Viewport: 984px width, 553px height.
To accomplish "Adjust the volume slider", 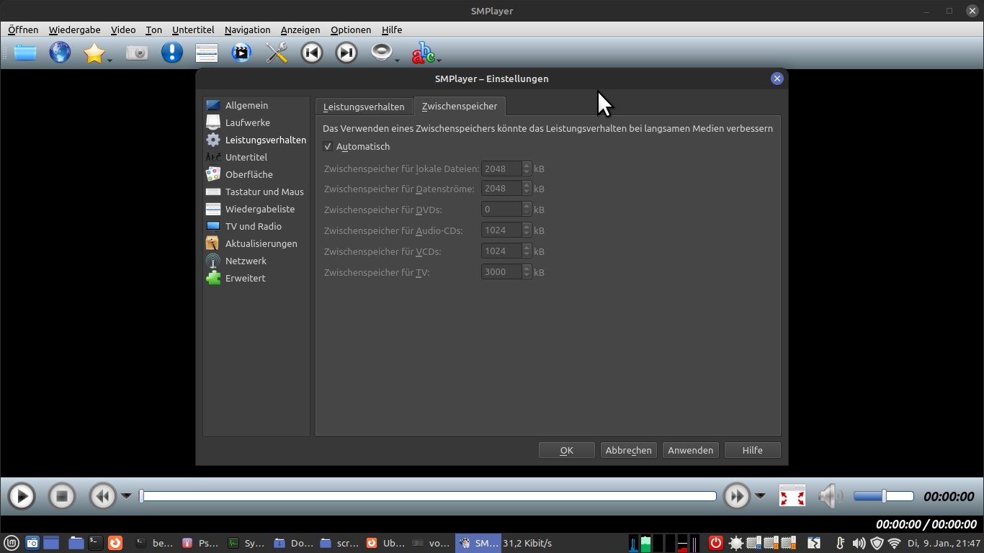I will (x=883, y=496).
